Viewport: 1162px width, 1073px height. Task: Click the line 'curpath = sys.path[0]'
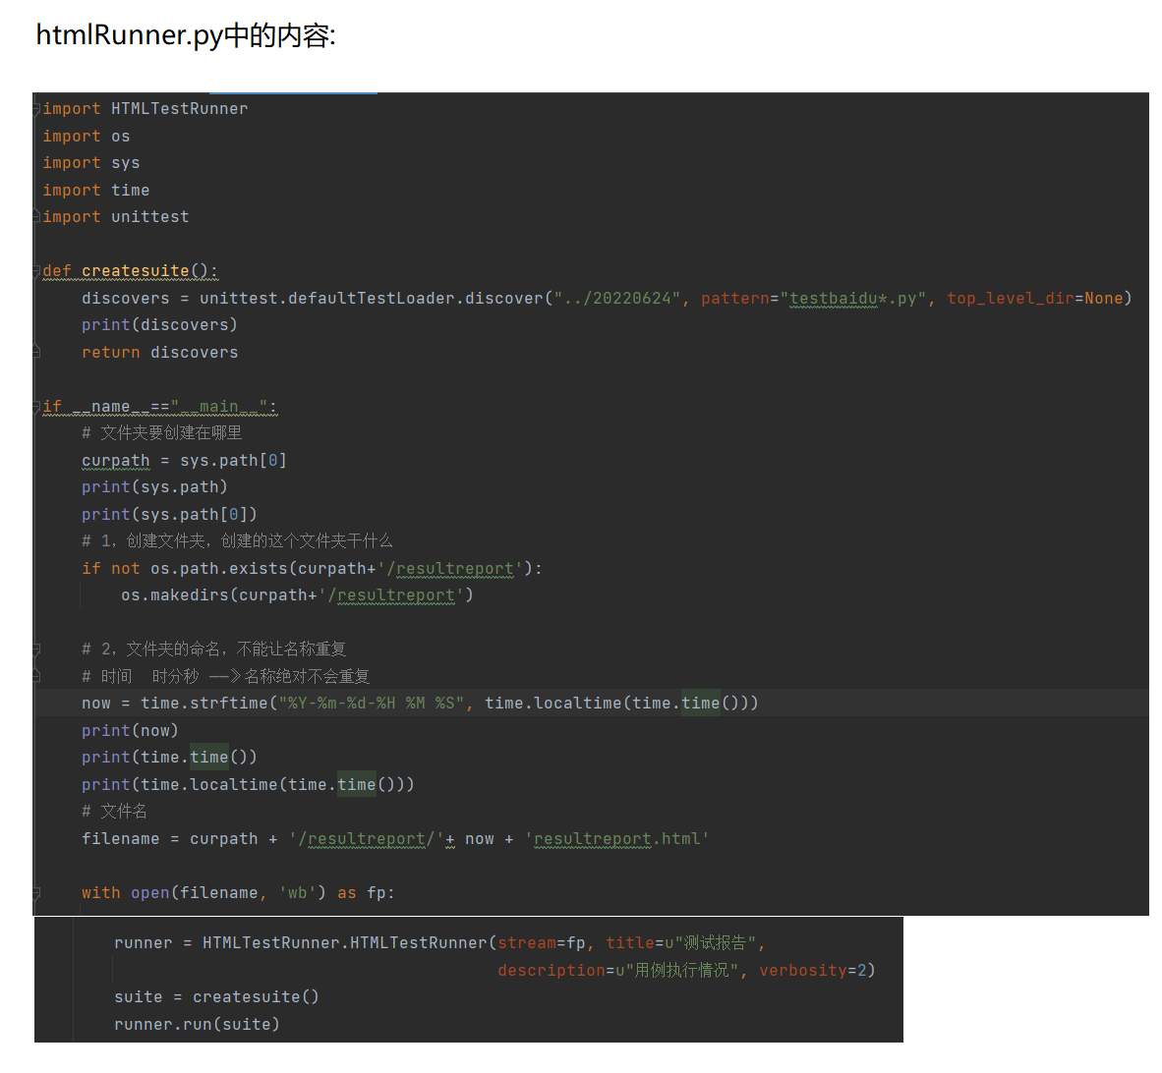[185, 461]
